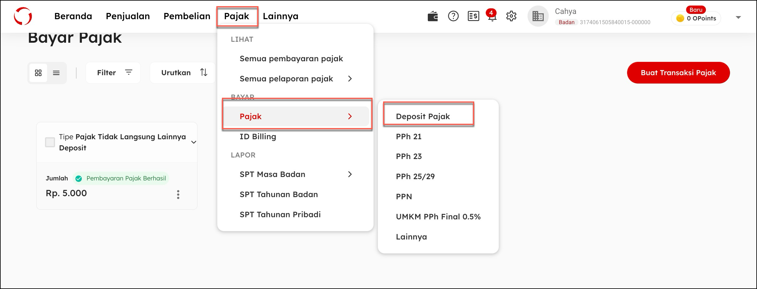Switch to grid view layout
757x289 pixels.
click(x=38, y=73)
